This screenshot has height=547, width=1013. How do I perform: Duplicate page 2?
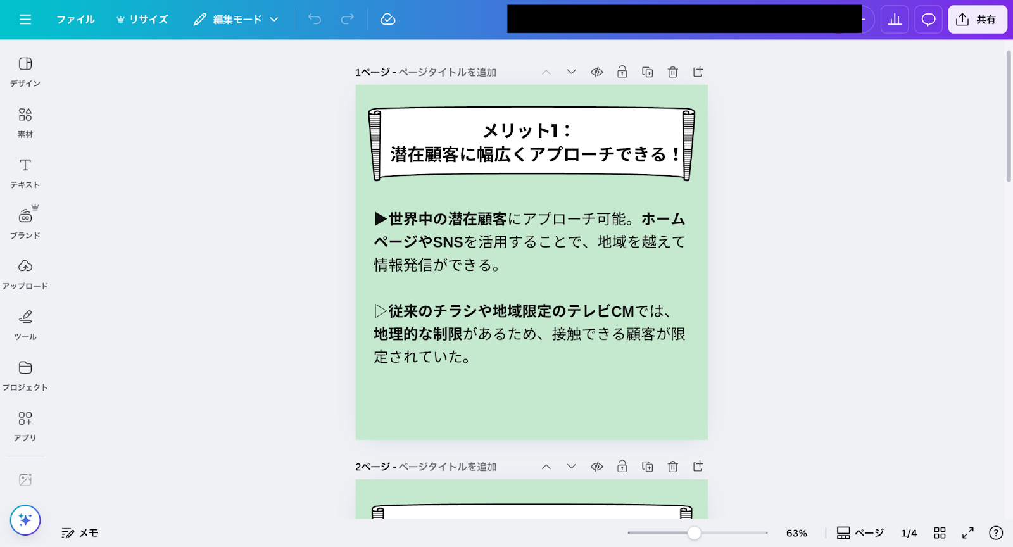[x=648, y=467]
